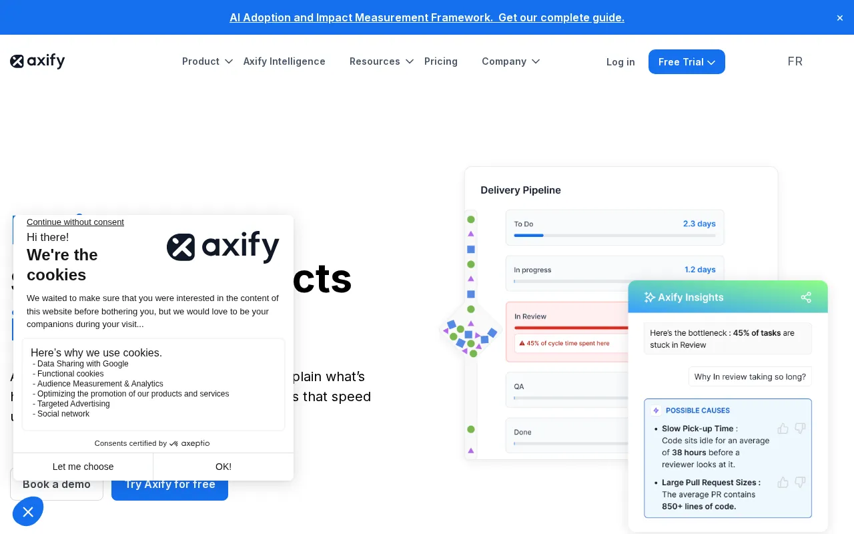Screen dimensions: 854x534
Task: Expand the Product menu chevron
Action: (x=229, y=61)
